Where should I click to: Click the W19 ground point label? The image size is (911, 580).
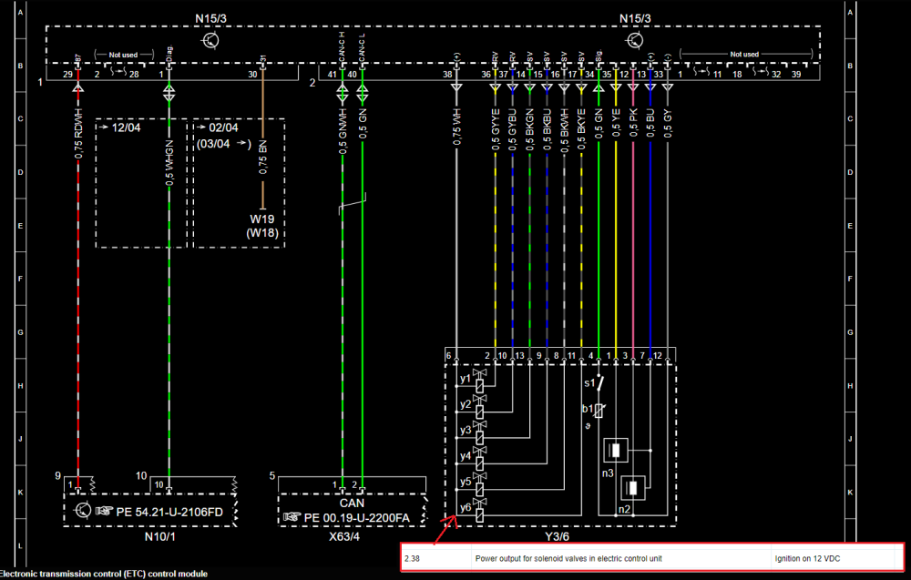262,219
